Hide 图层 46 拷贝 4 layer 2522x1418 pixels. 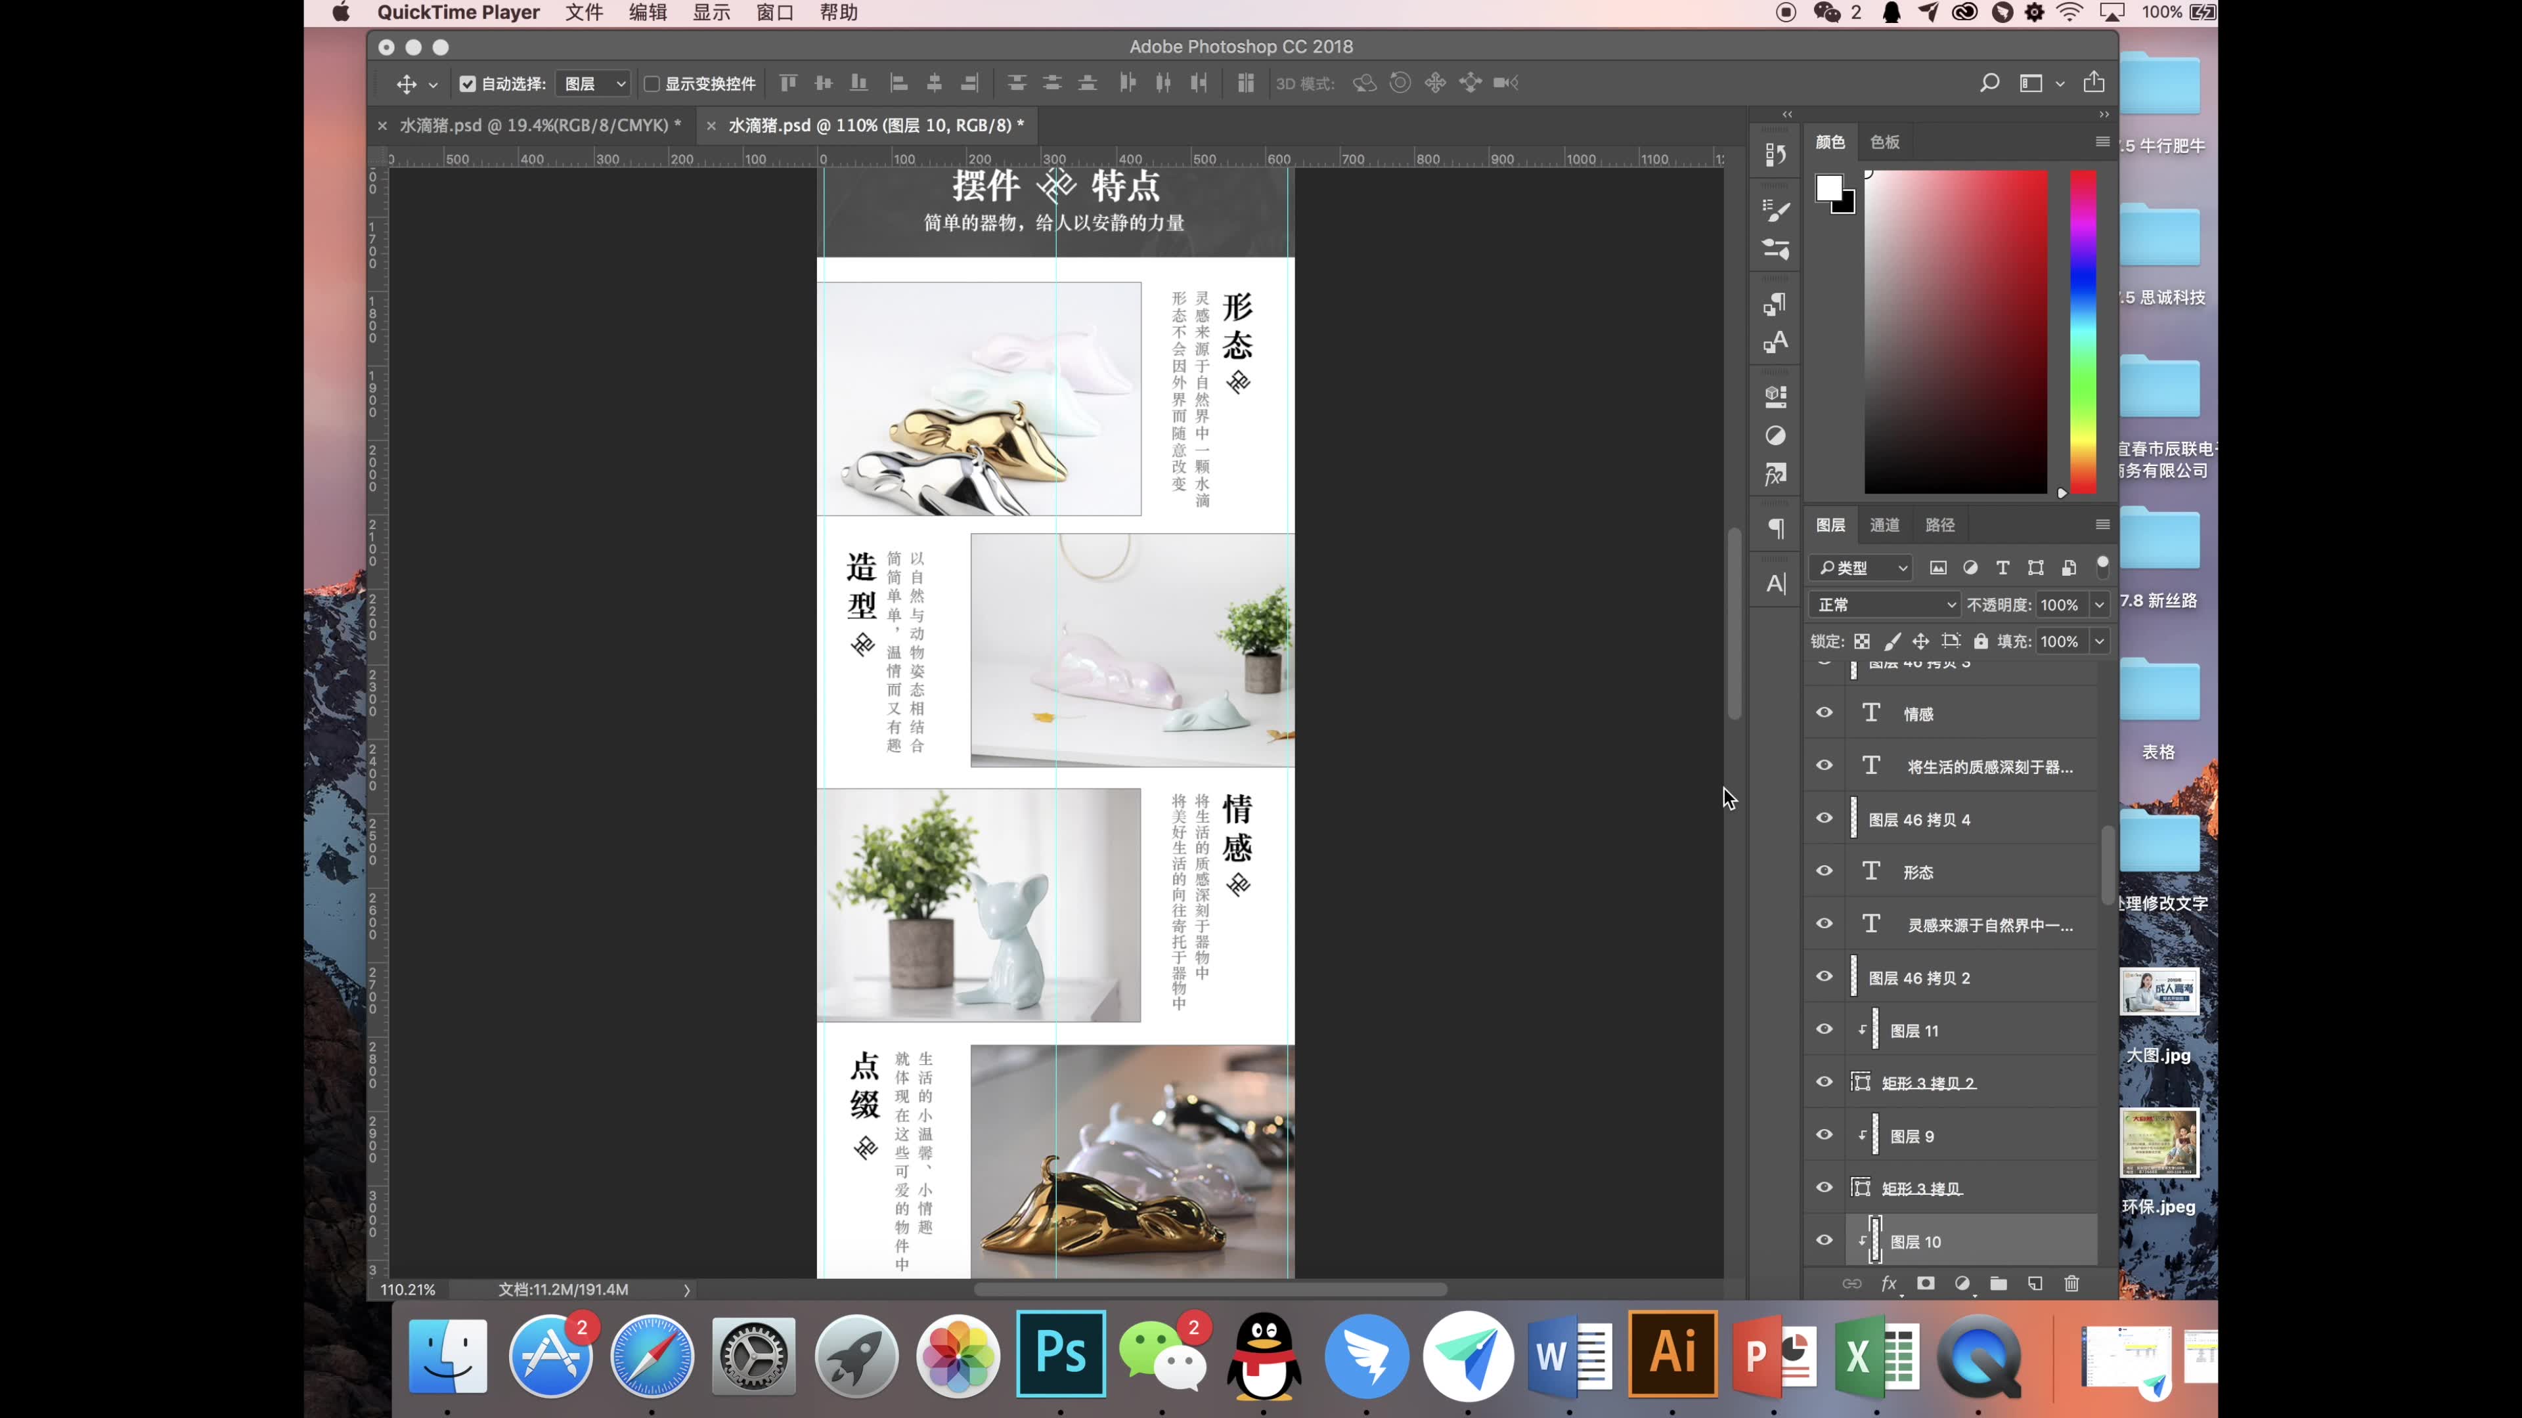1824,819
